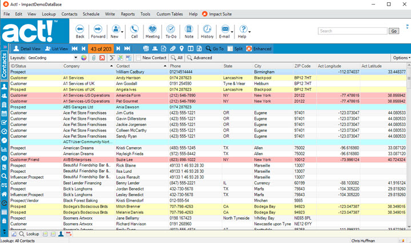Open the File menu
This screenshot has width=411, height=243.
[x=6, y=14]
